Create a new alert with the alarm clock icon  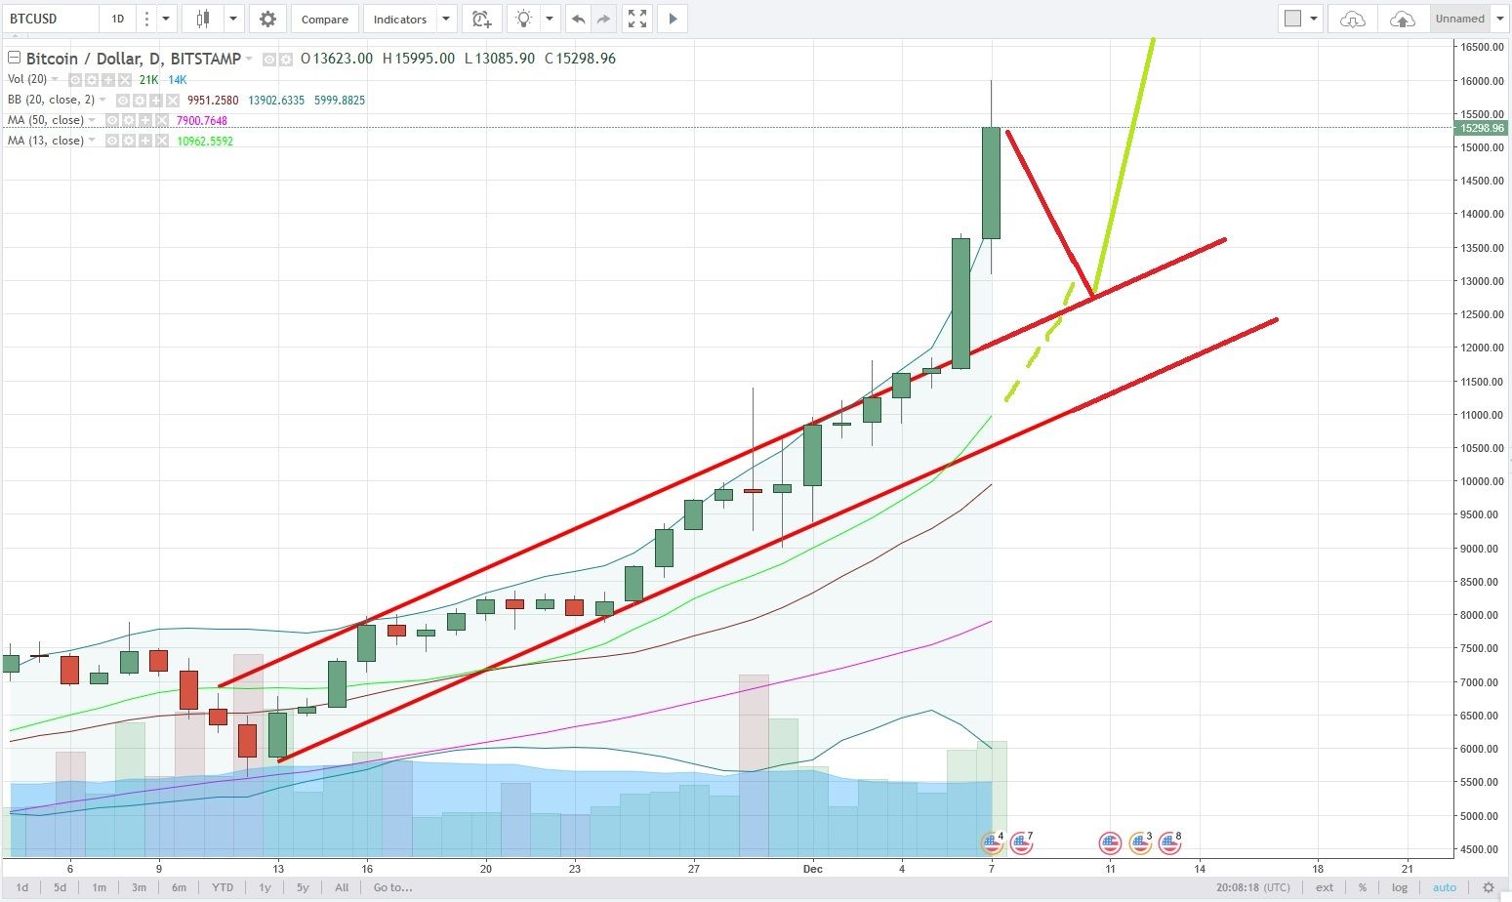click(480, 19)
